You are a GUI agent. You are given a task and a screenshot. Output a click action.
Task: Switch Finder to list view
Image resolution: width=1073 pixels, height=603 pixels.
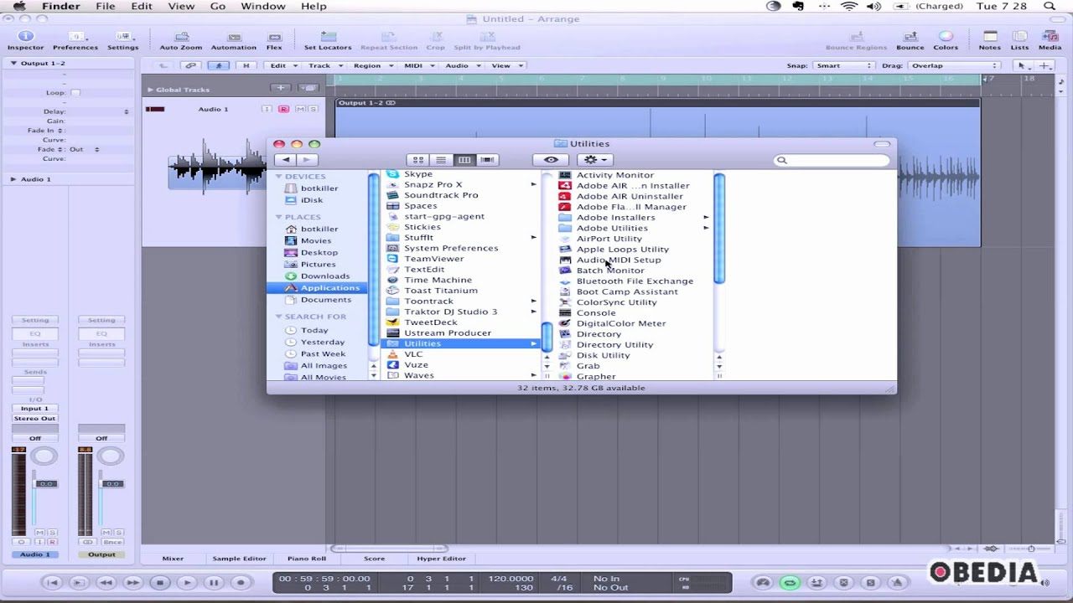pyautogui.click(x=441, y=160)
